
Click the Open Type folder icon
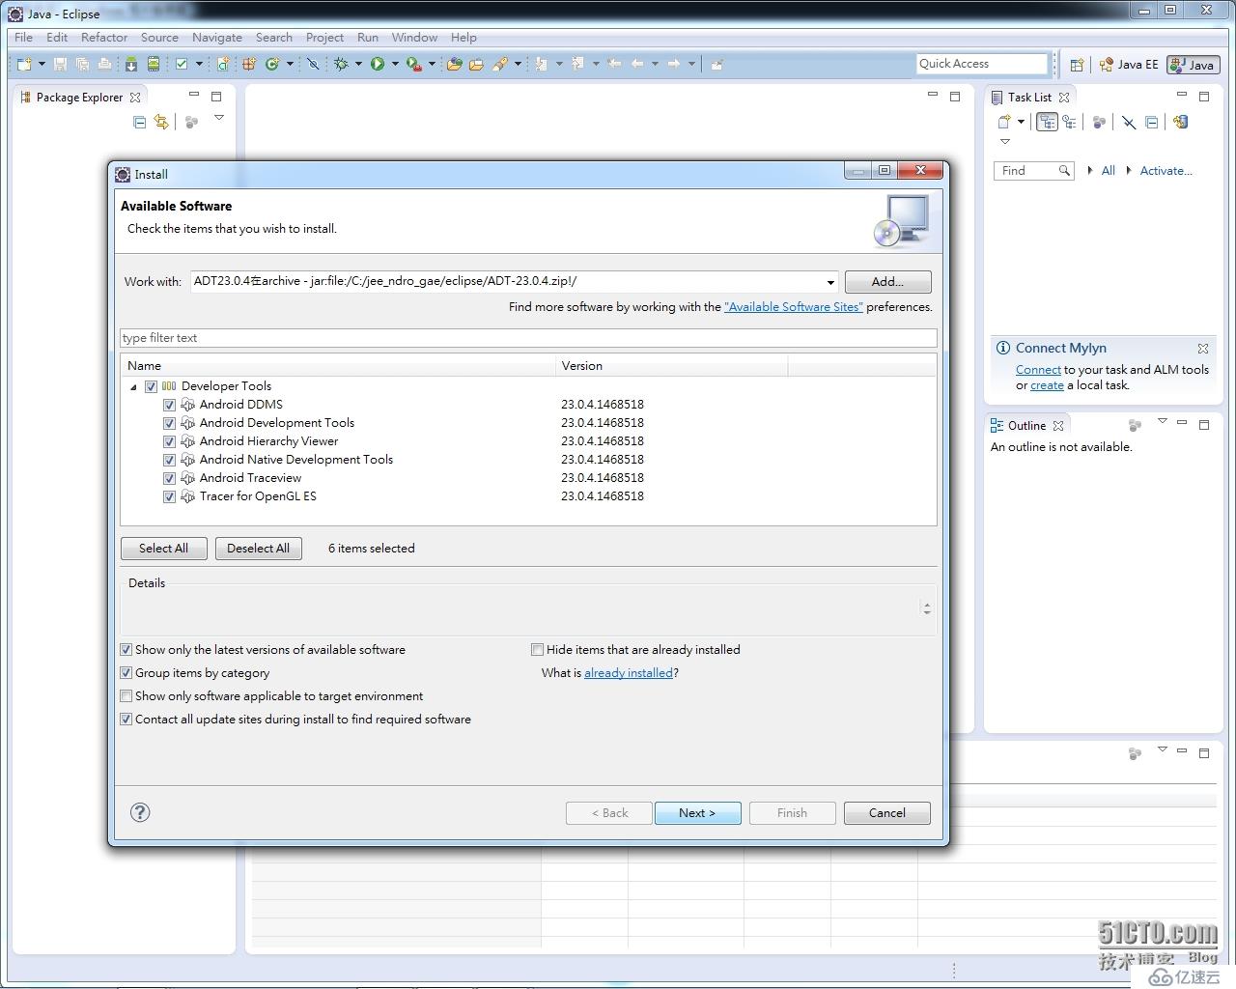[454, 64]
